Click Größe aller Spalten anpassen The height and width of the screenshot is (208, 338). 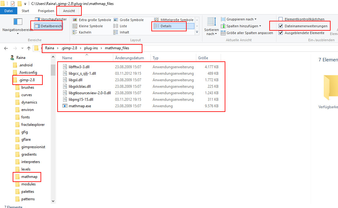click(x=247, y=33)
